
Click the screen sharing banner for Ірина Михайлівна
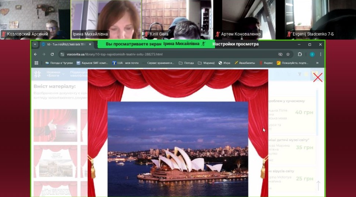click(156, 44)
